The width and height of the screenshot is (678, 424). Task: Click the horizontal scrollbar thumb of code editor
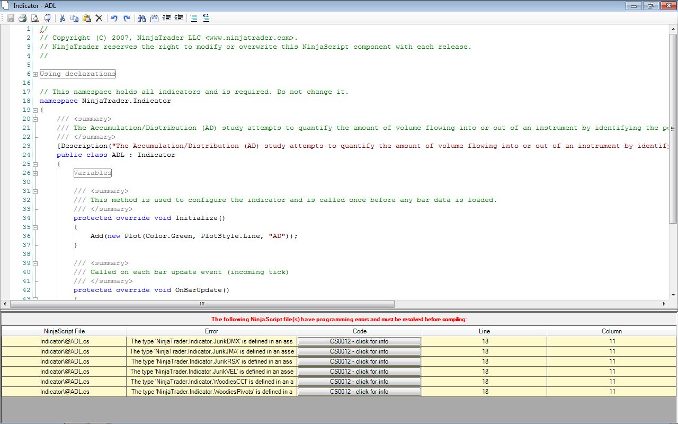point(202,304)
